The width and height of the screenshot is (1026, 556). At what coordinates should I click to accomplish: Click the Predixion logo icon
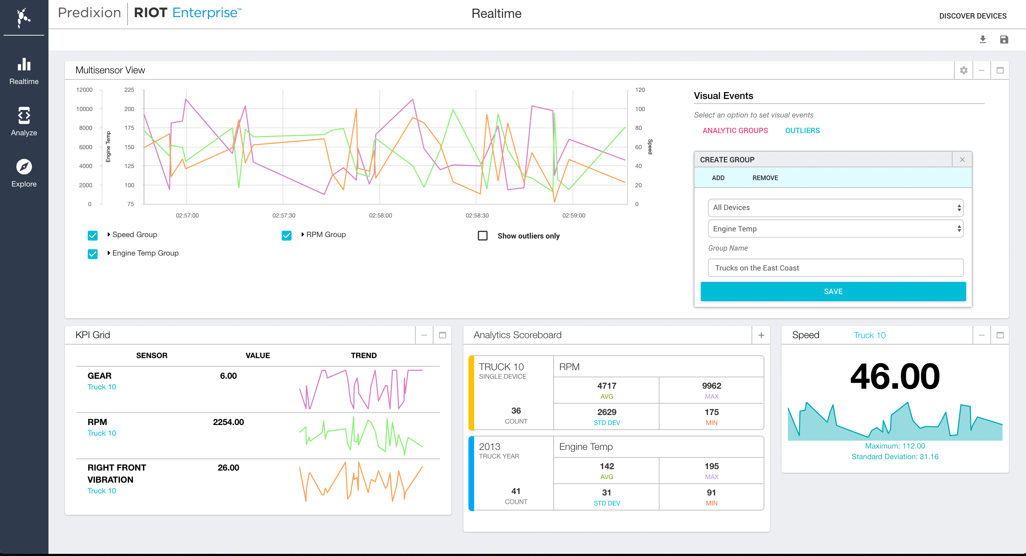24,17
